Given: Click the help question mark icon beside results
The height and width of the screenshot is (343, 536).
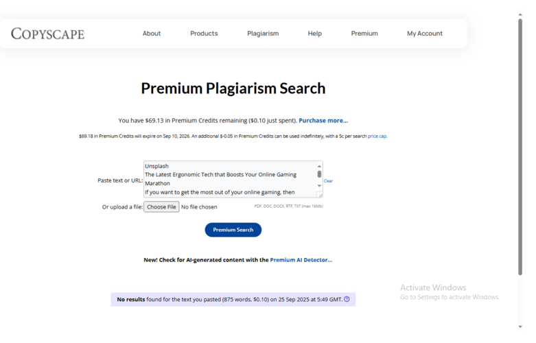Looking at the screenshot, I should (x=347, y=299).
